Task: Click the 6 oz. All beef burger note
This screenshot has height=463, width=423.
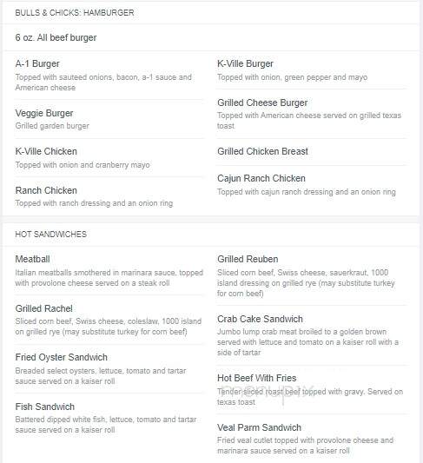Action: point(56,37)
